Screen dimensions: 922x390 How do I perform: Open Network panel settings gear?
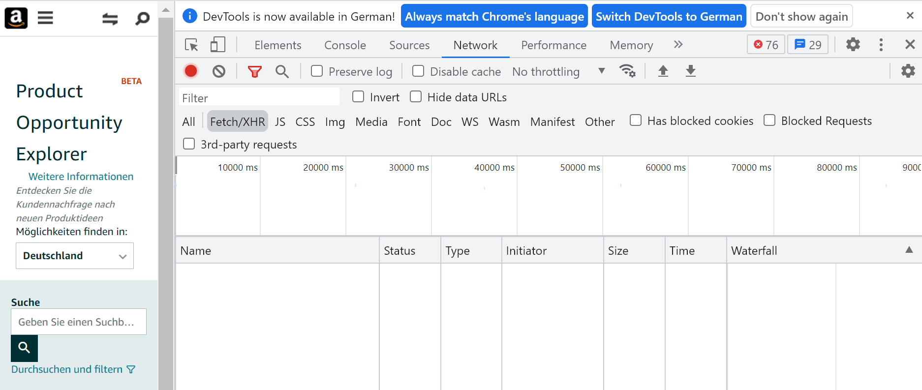(x=908, y=71)
